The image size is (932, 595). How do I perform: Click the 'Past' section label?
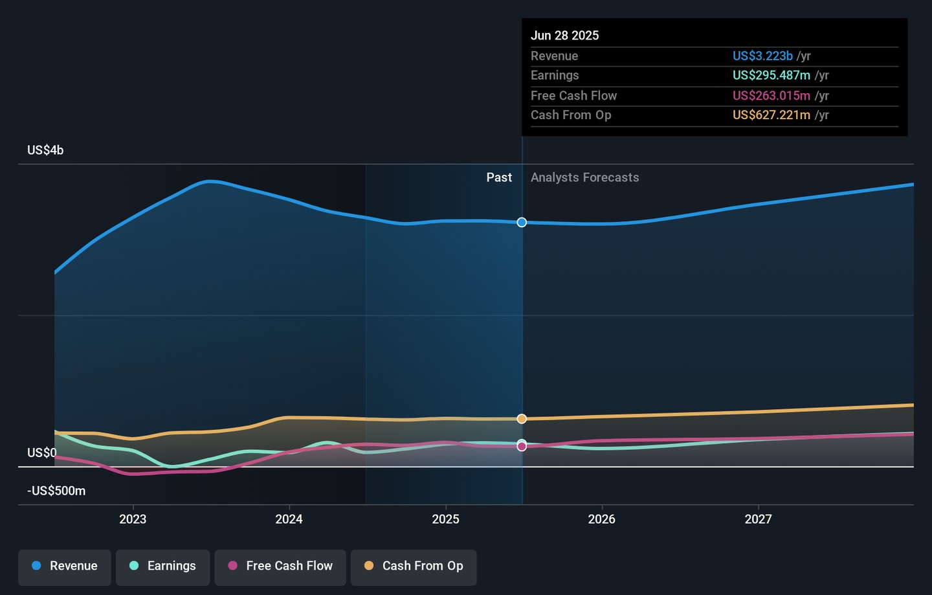tap(499, 177)
